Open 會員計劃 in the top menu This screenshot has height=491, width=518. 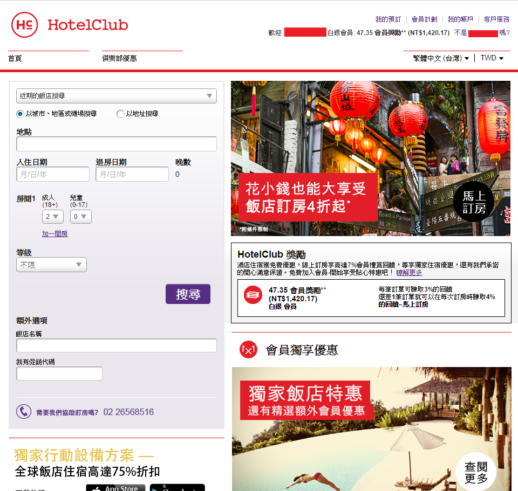[x=424, y=19]
